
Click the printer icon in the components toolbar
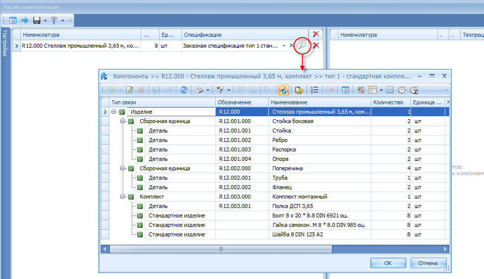click(198, 90)
